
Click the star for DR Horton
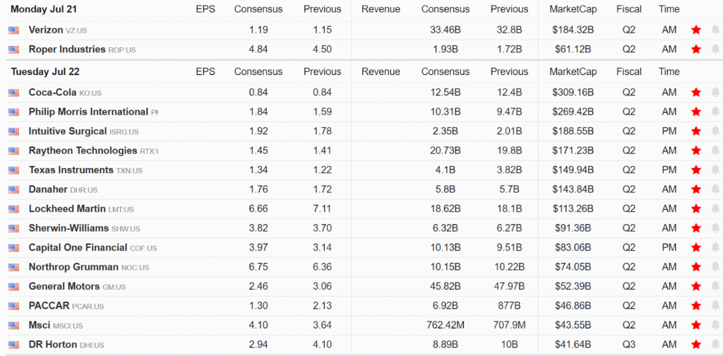695,344
